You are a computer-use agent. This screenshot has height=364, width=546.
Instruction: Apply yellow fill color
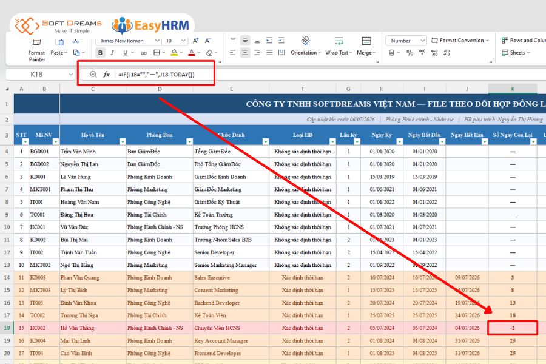[x=174, y=53]
